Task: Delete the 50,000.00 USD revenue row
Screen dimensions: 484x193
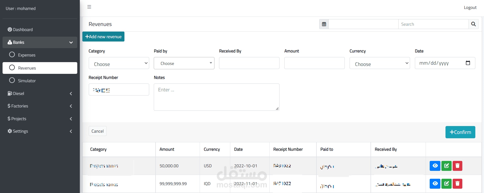Action: (x=457, y=166)
